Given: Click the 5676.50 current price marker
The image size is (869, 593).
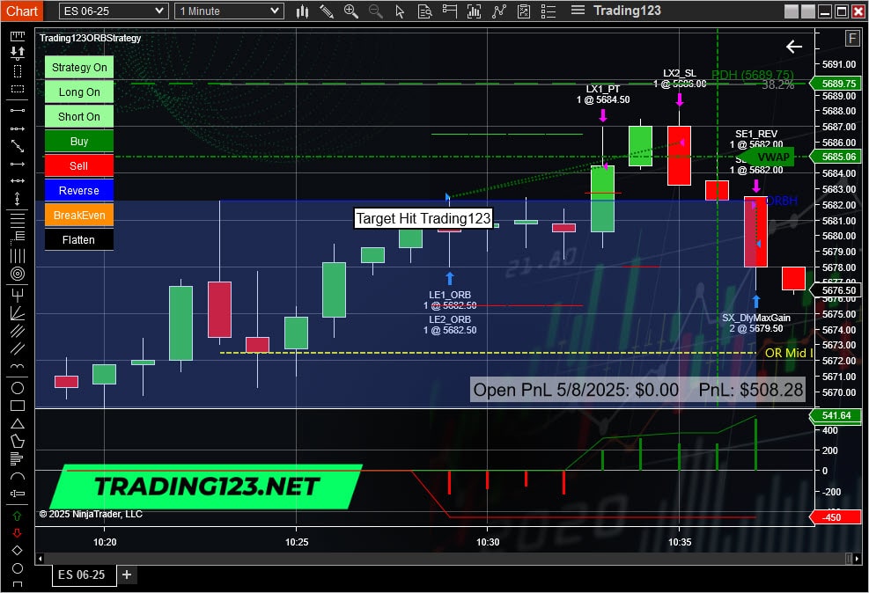Looking at the screenshot, I should (836, 290).
